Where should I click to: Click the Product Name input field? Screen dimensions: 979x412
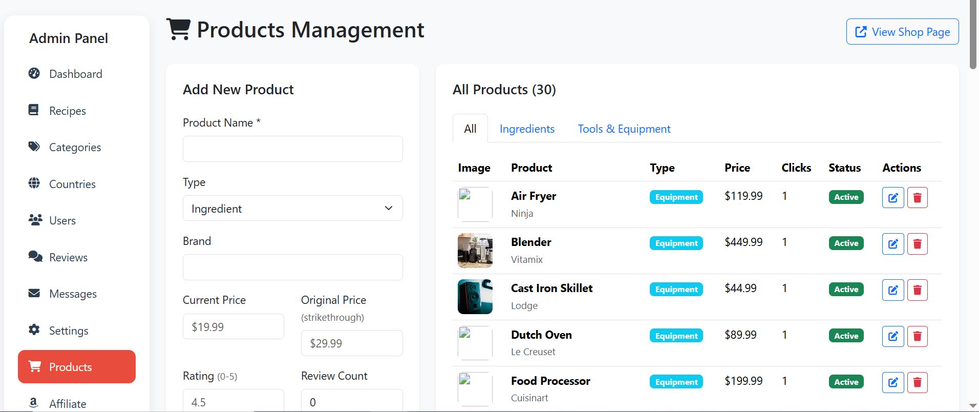292,149
